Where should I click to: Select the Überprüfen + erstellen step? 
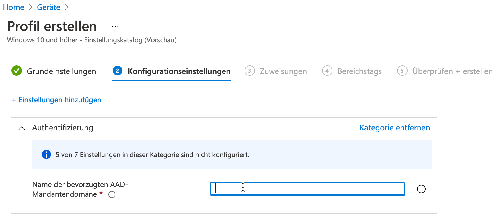point(452,71)
